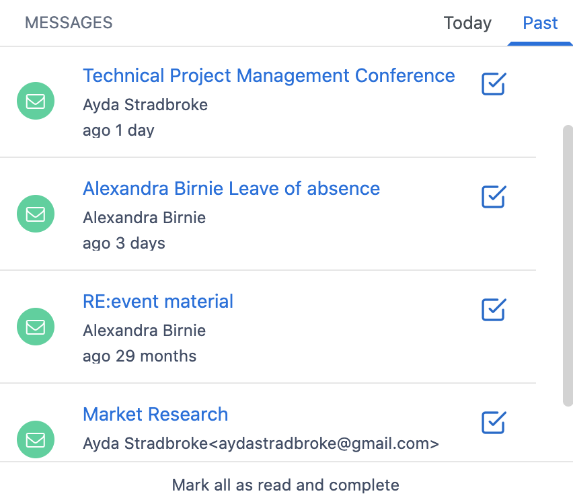Screen dimensions: 573x504
Task: Click the MESSAGES panel header label
Action: click(69, 23)
